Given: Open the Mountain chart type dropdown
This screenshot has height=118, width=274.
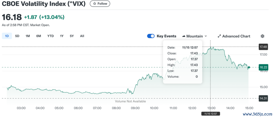Looking at the screenshot, I should click(x=195, y=36).
